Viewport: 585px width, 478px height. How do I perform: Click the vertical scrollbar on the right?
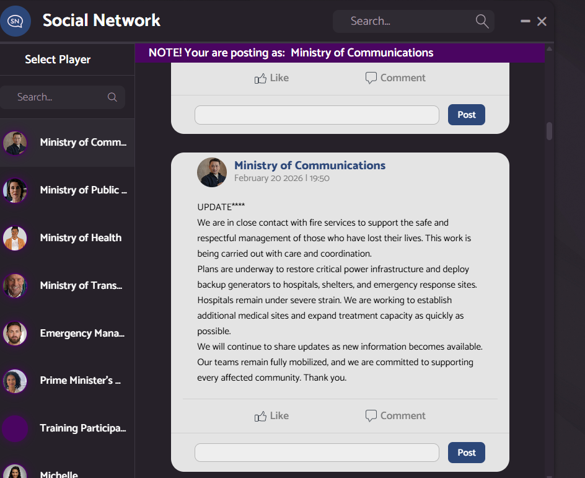click(x=549, y=131)
